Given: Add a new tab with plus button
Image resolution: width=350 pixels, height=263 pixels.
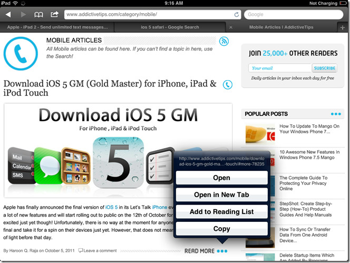Looking at the screenshot, I should [343, 27].
